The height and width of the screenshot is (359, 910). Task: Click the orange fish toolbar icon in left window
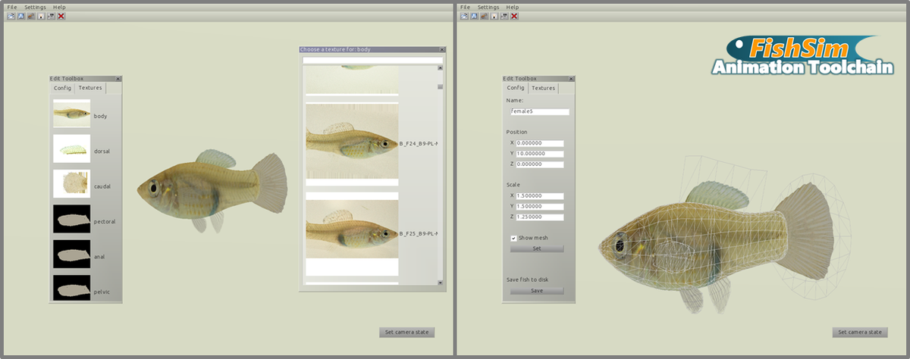point(30,16)
